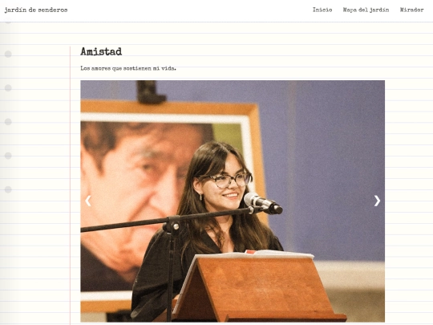Viewport: 433px width, 325px height.
Task: Click the Amistad page heading
Action: pos(101,51)
